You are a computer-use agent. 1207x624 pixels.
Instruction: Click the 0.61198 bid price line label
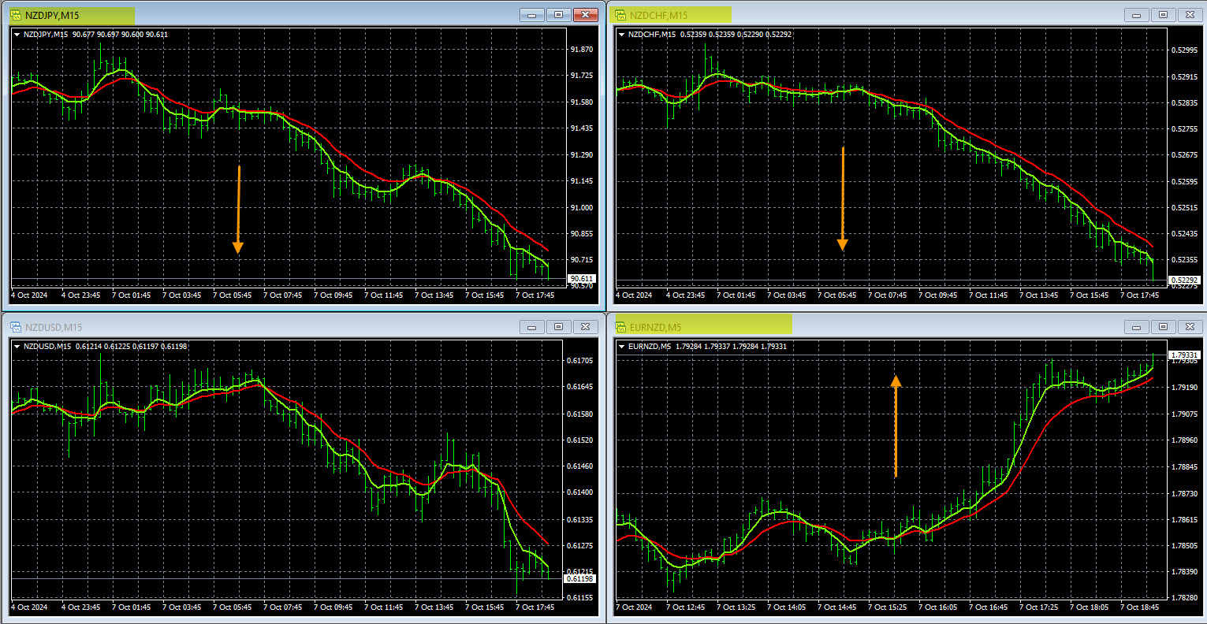pos(581,579)
